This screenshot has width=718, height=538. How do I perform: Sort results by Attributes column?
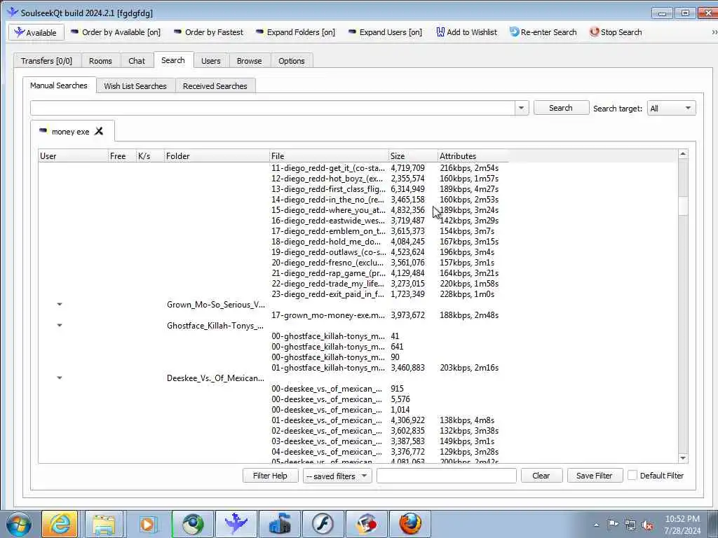473,156
